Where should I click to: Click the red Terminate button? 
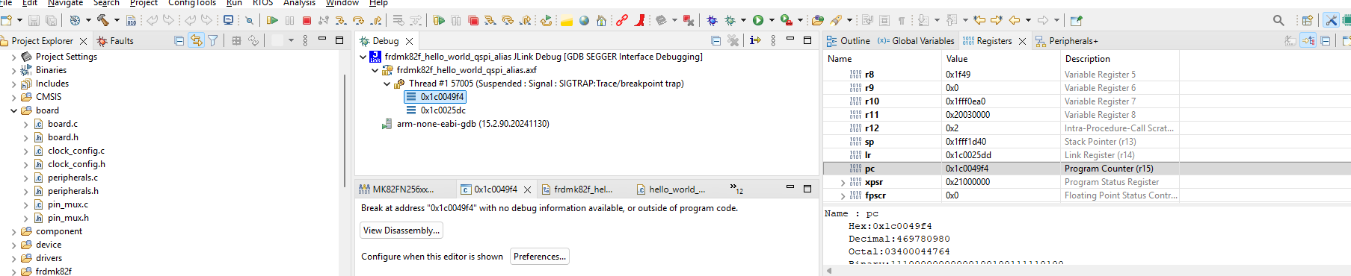tap(307, 20)
